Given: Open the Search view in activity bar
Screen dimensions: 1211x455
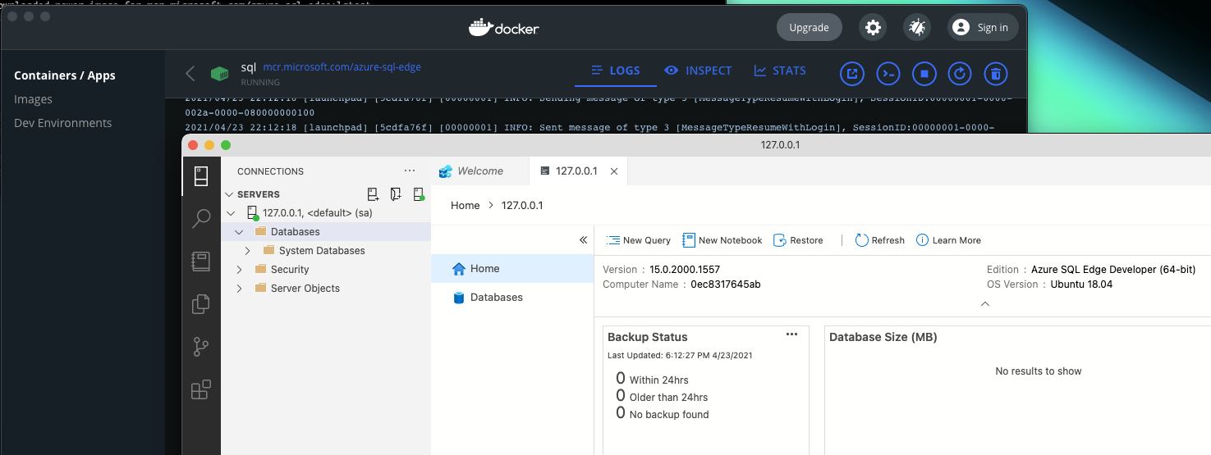Looking at the screenshot, I should [x=201, y=218].
